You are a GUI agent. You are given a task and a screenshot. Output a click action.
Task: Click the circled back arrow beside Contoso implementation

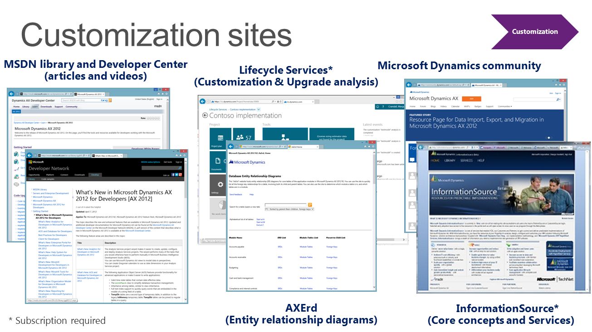[x=205, y=116]
